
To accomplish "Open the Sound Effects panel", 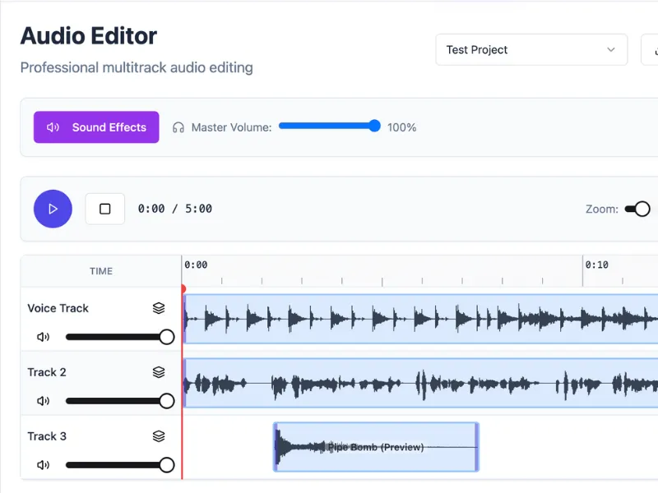I will pos(96,127).
